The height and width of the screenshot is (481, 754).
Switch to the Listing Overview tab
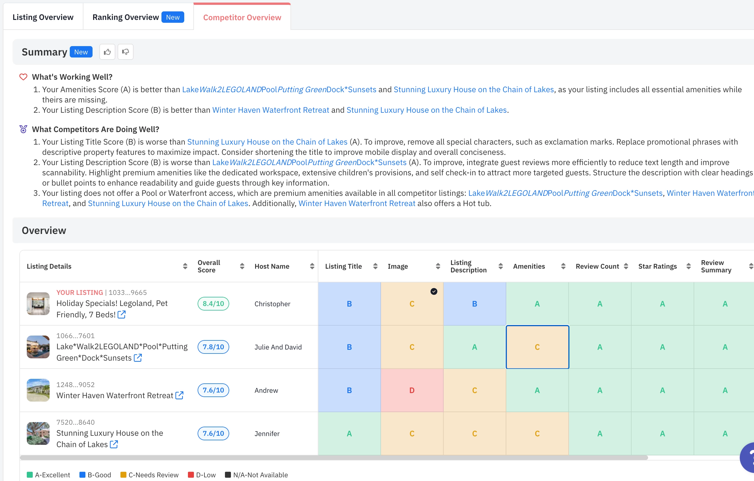point(43,17)
